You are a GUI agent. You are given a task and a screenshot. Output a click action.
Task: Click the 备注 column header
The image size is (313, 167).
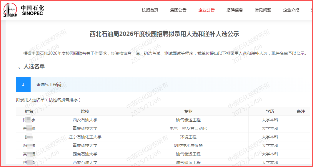pyautogui.click(x=301, y=111)
